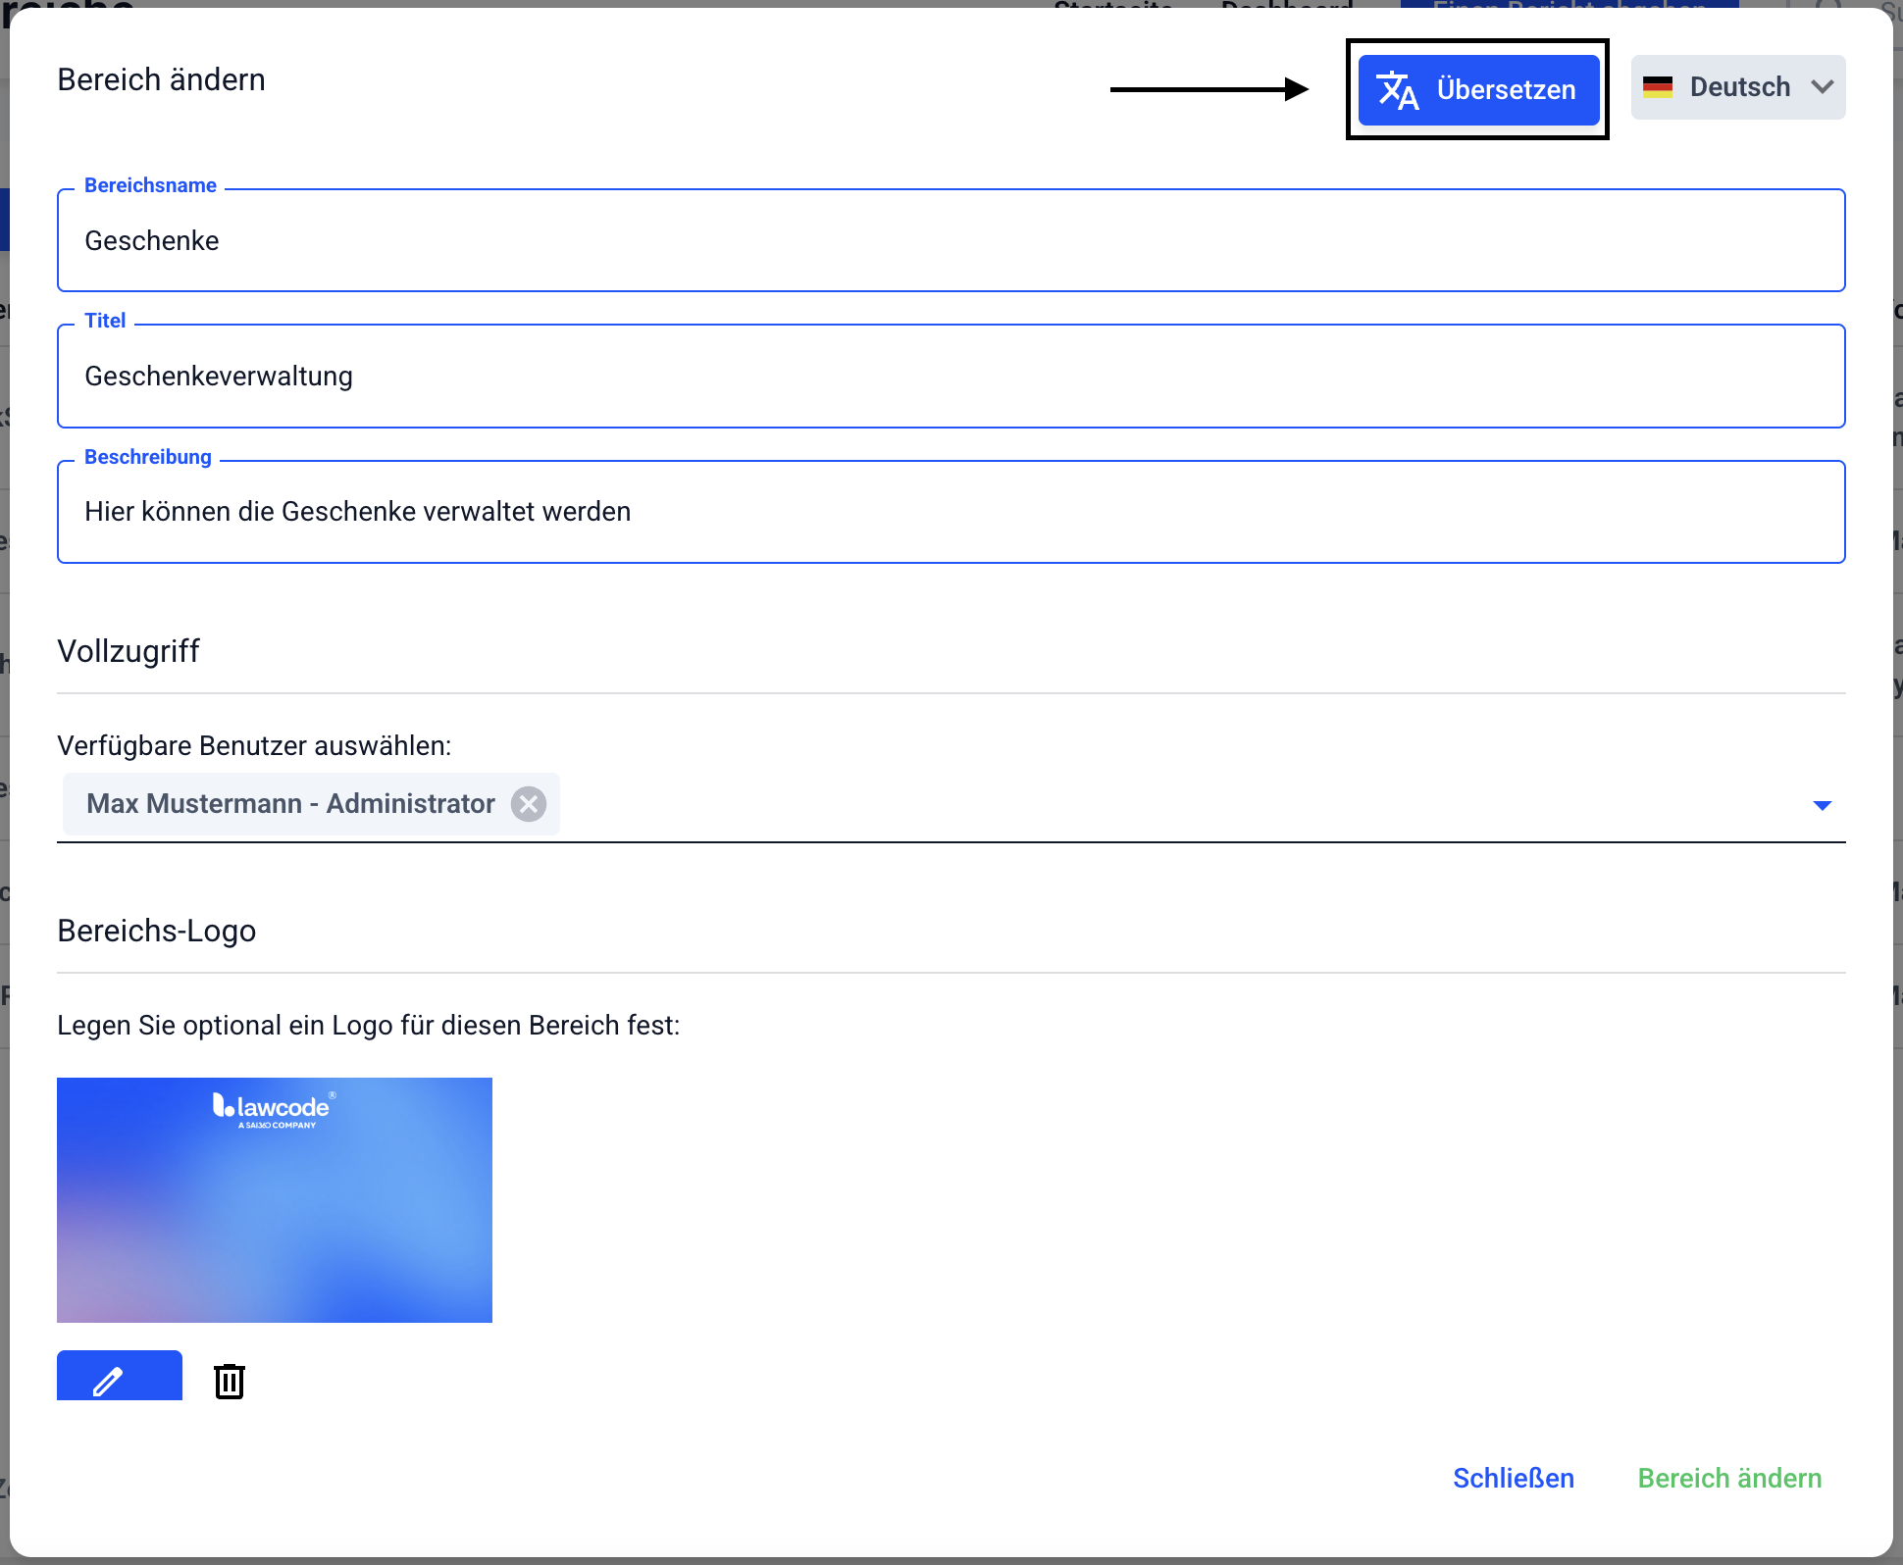This screenshot has height=1565, width=1903.
Task: Click into the Titel field Geschenkeverwaltung
Action: [950, 377]
